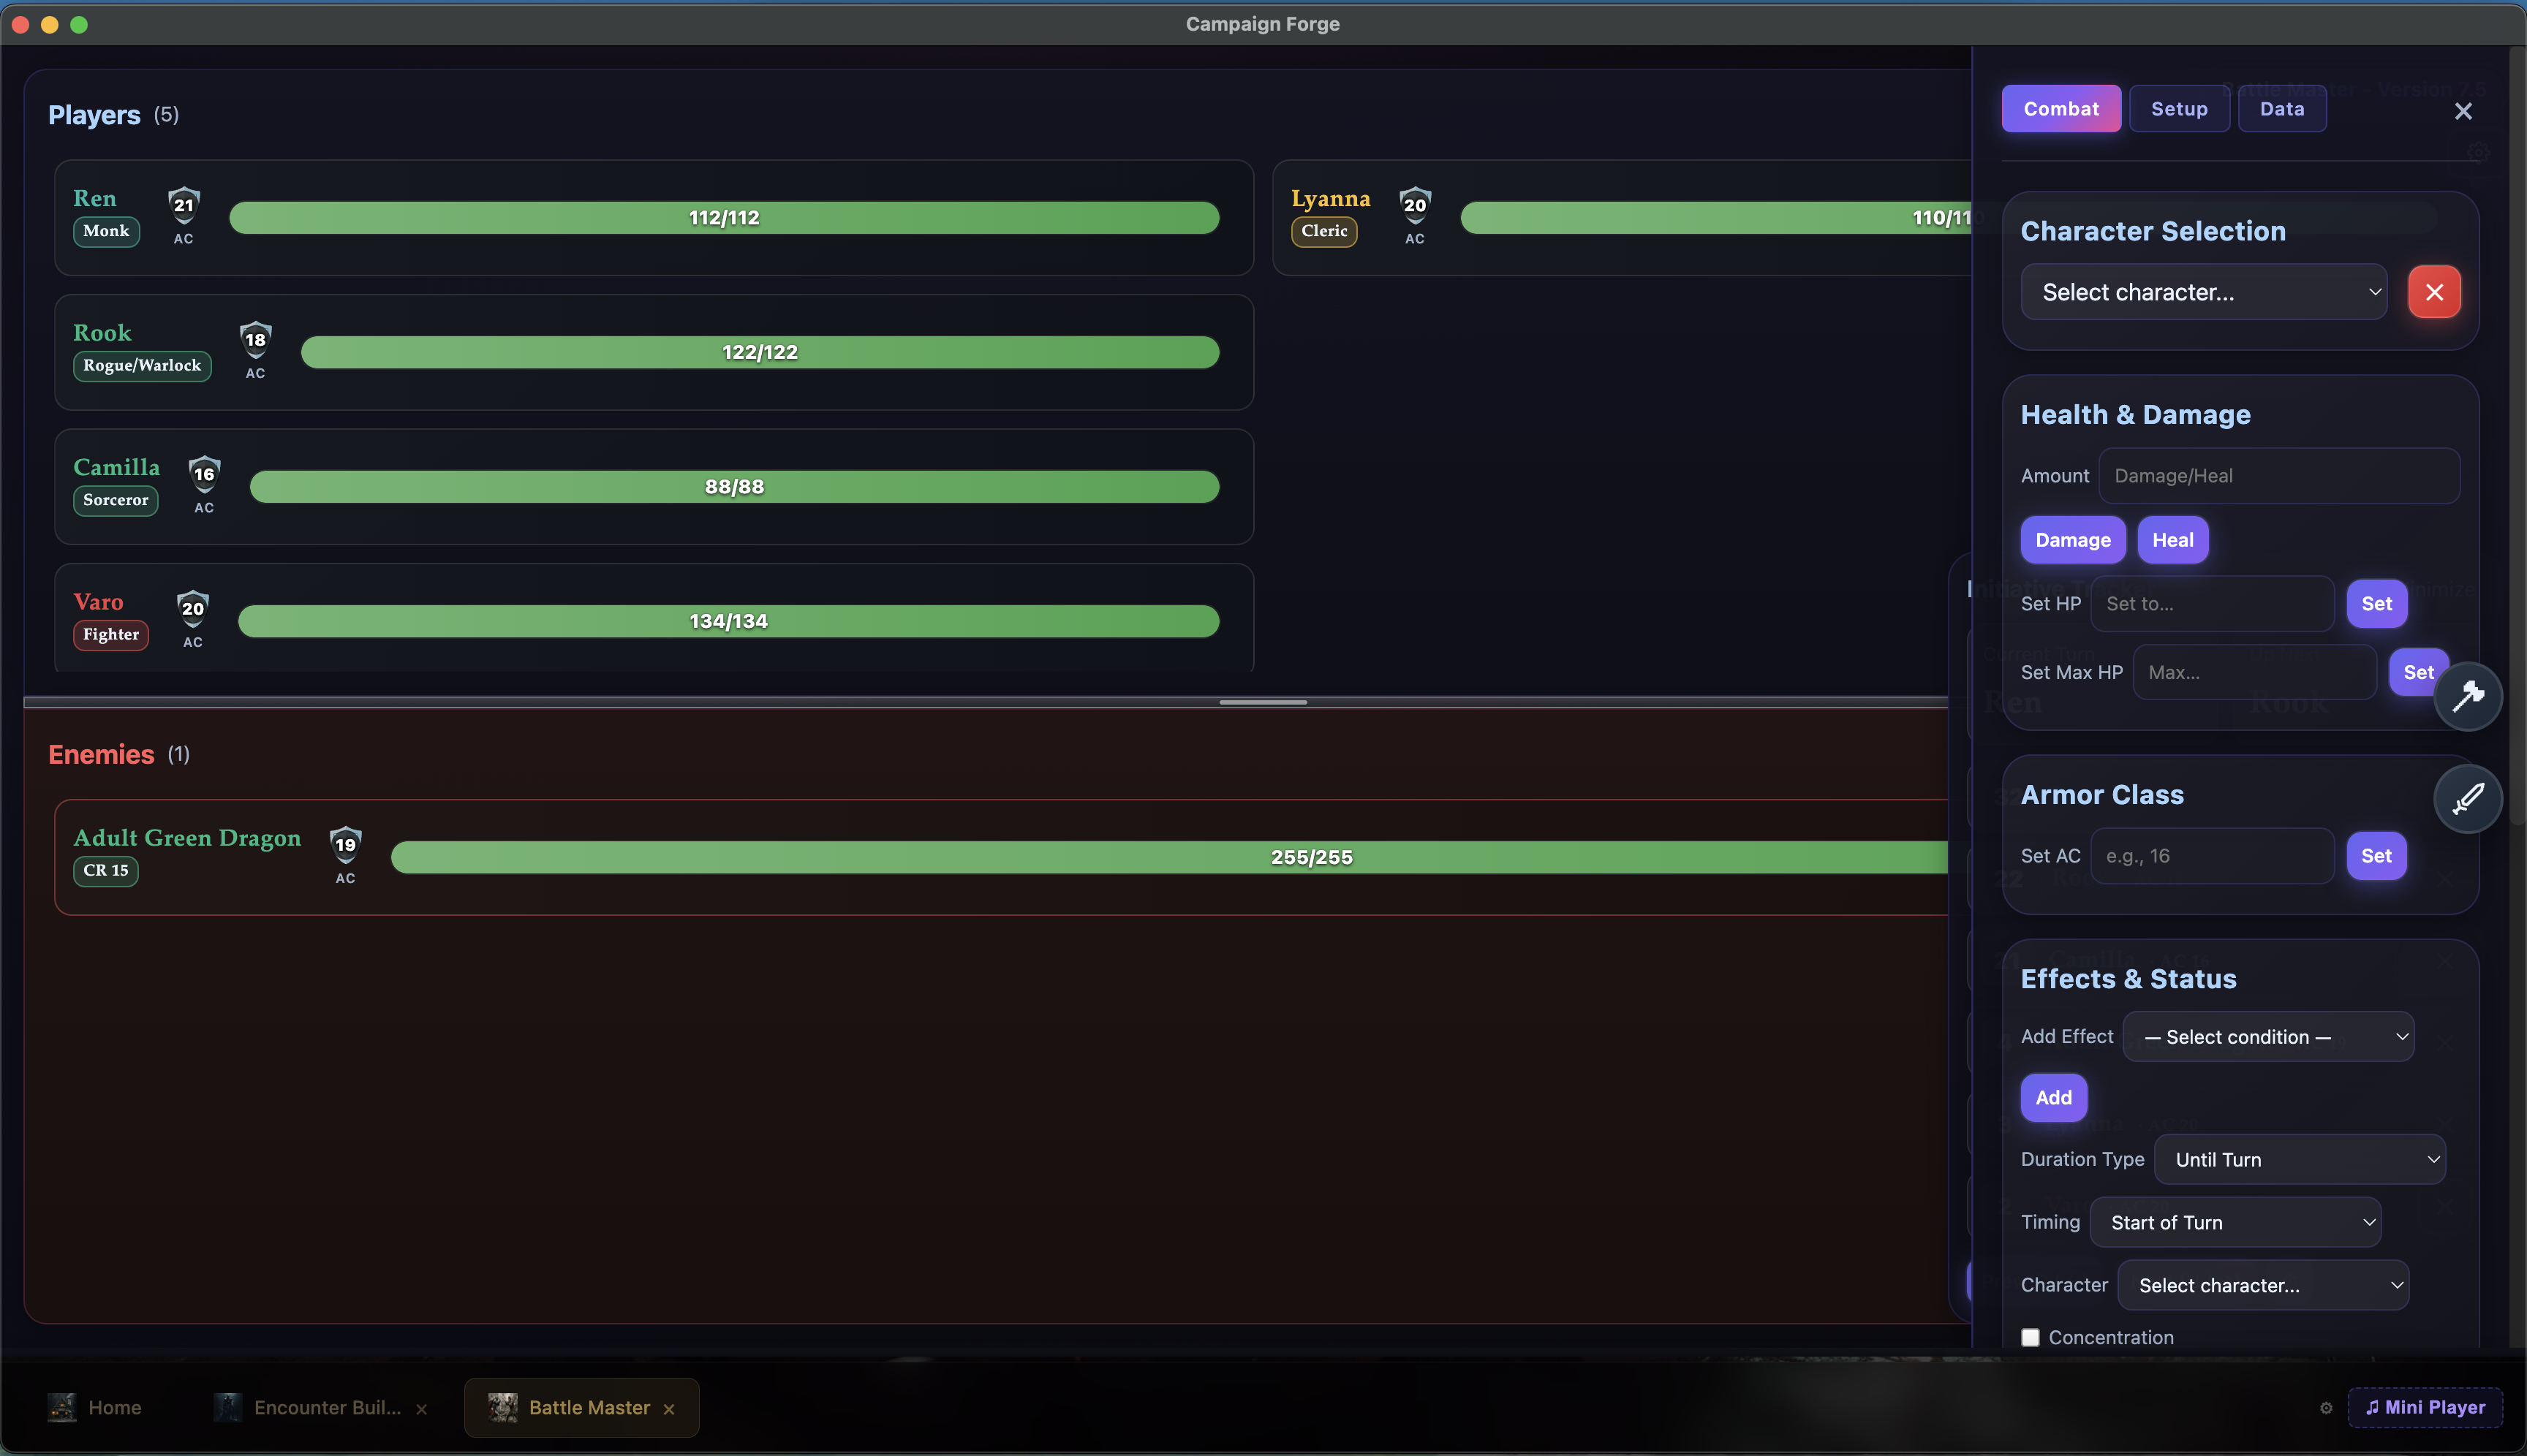Click Varo's armor class shield icon
Screen dimensions: 2527x1456
[x=193, y=608]
